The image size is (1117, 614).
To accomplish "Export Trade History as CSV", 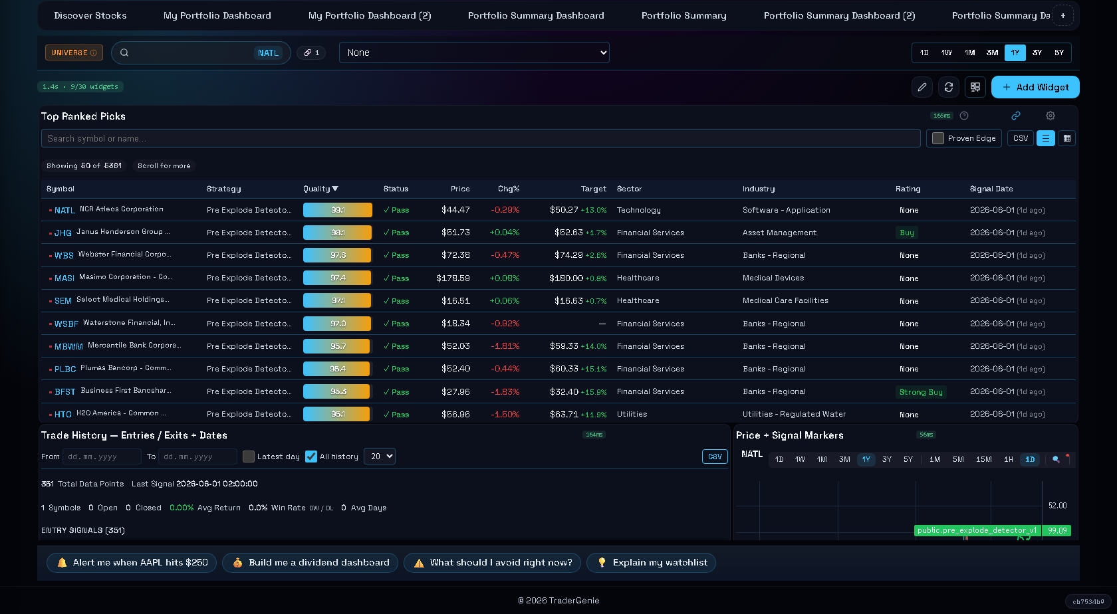I will click(x=715, y=457).
